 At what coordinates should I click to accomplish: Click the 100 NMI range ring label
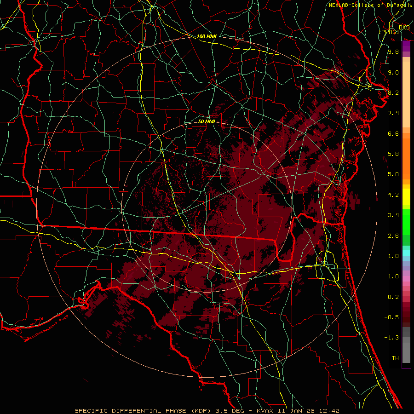tap(207, 36)
